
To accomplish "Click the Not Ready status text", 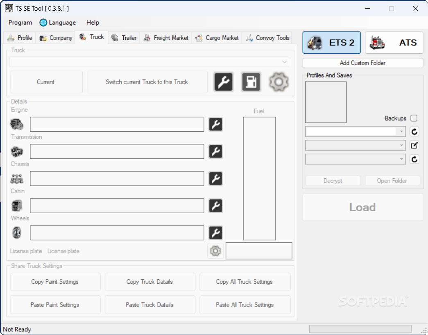I will click(17, 329).
